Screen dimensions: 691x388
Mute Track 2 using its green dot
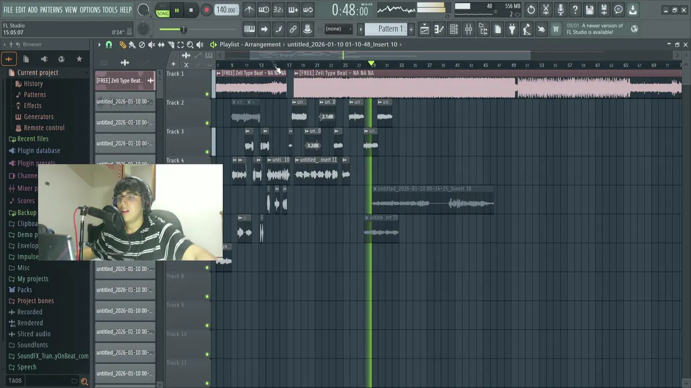pos(207,123)
